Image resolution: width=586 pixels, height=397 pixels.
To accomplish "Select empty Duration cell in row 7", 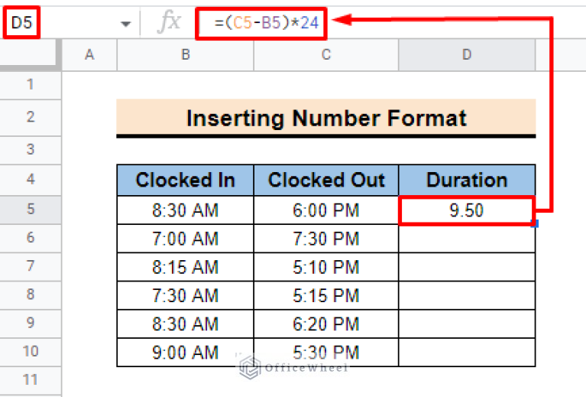I will point(467,267).
